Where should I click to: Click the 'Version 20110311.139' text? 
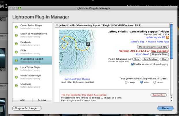(156, 34)
